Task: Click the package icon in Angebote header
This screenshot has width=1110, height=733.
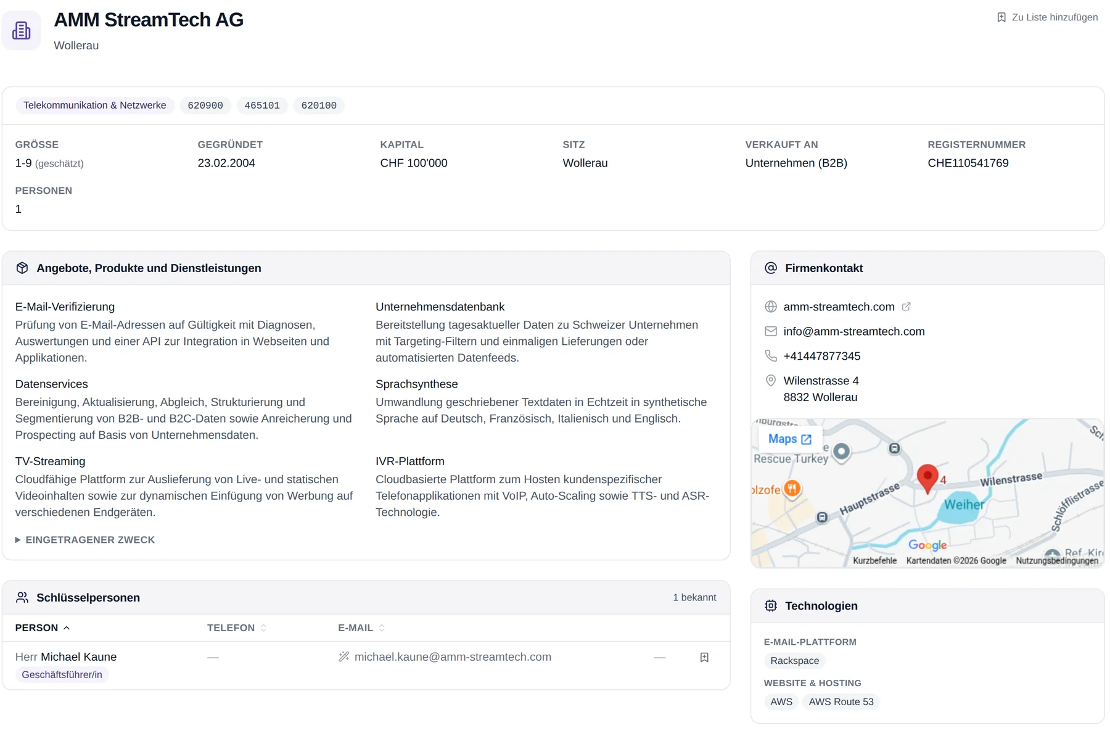Action: pyautogui.click(x=22, y=268)
